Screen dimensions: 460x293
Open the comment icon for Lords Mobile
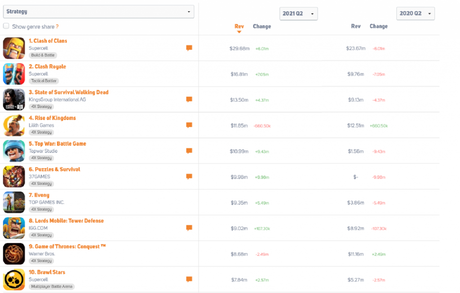coord(189,228)
